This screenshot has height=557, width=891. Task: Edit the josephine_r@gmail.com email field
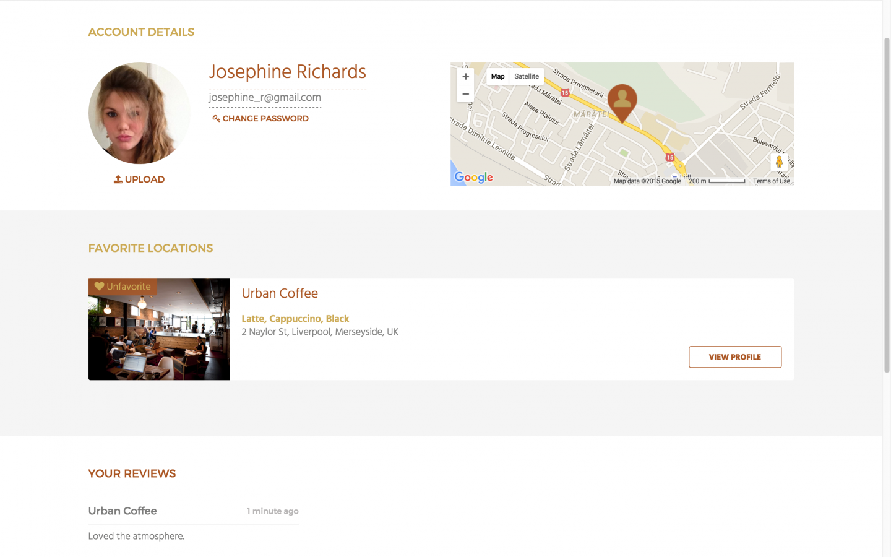click(x=265, y=98)
